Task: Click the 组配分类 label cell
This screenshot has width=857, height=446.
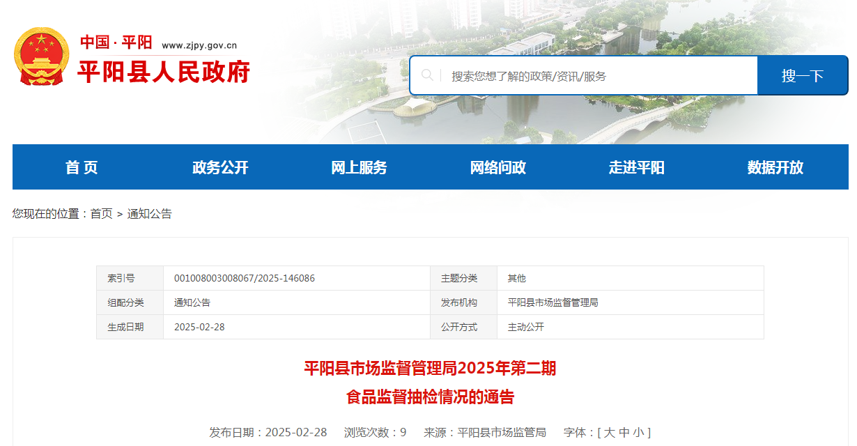Action: [130, 302]
